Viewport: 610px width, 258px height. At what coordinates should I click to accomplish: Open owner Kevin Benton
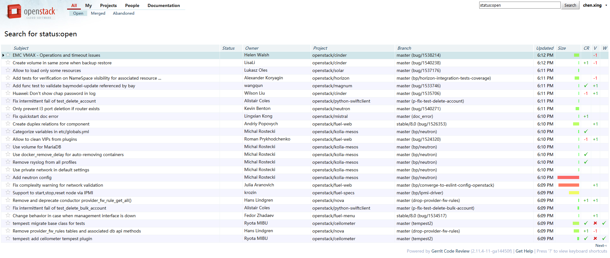pos(257,108)
